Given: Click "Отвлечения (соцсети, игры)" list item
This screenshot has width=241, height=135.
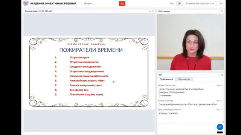Looking at the screenshot, I should coord(86,94).
